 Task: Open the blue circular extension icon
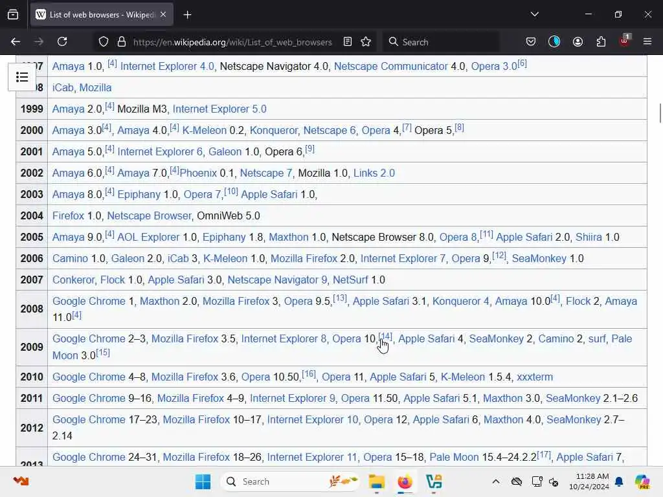(554, 42)
